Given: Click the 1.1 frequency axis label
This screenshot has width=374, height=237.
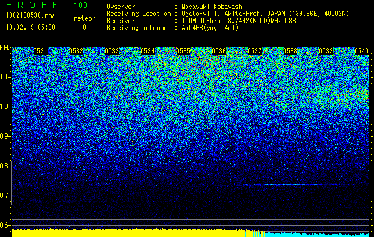Looking at the screenshot, I should pyautogui.click(x=5, y=77).
